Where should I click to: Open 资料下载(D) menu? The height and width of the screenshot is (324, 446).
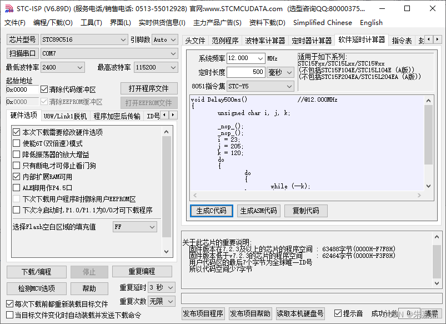coord(267,22)
